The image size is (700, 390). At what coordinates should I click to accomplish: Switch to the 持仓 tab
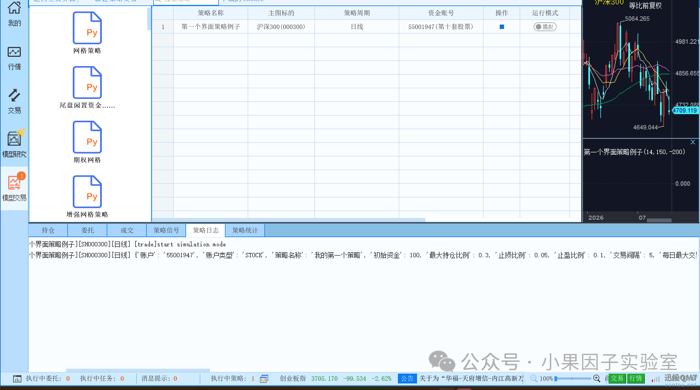[x=48, y=230]
